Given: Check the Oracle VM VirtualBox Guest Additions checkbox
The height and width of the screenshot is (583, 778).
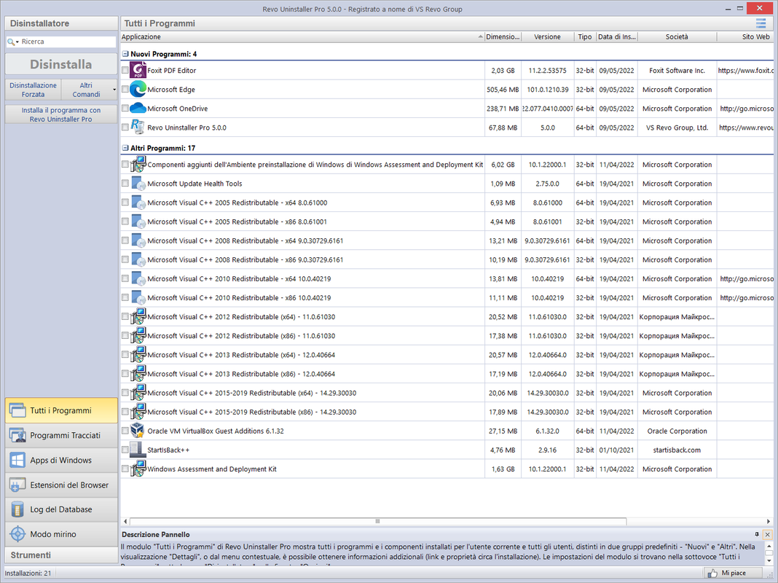Looking at the screenshot, I should click(125, 431).
